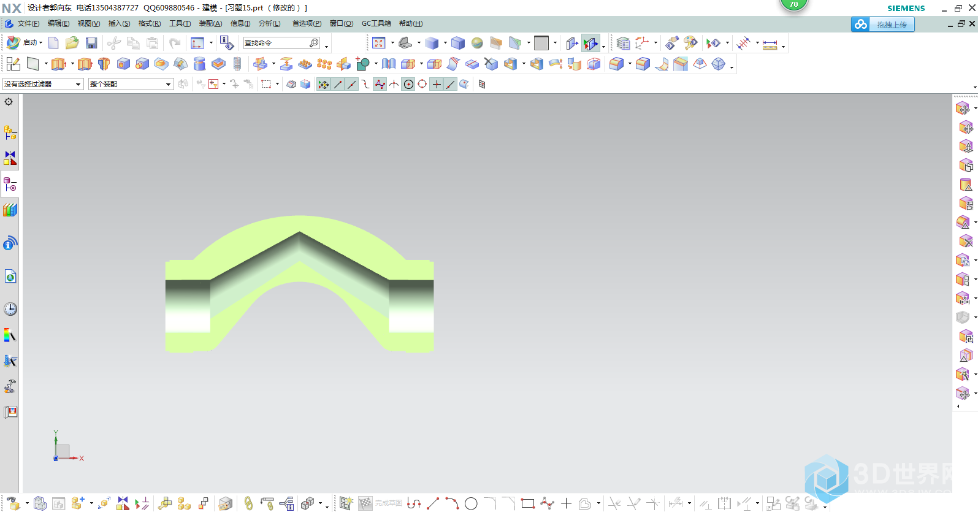Open the 编辑(E) menu
The image size is (978, 512).
tap(58, 23)
